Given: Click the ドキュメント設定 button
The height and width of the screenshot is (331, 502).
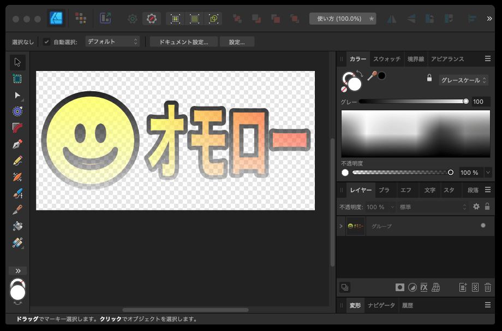Looking at the screenshot, I should tap(183, 41).
